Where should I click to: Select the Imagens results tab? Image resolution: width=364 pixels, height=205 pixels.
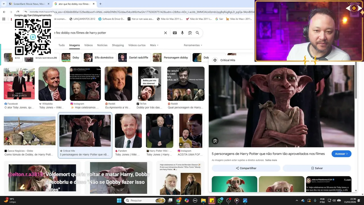tap(75, 45)
